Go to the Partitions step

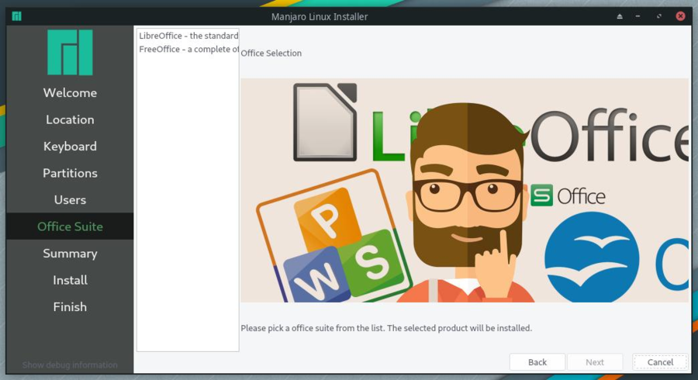pyautogui.click(x=70, y=173)
